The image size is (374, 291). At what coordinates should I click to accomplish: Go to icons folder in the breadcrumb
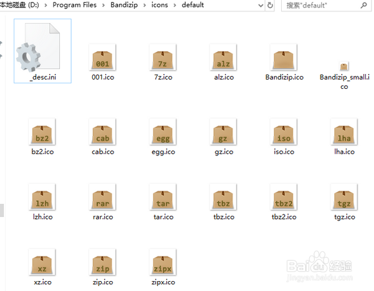point(160,5)
